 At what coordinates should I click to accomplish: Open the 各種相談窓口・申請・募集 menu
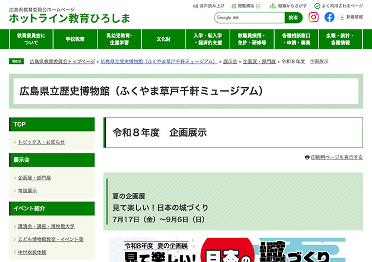pos(296,39)
